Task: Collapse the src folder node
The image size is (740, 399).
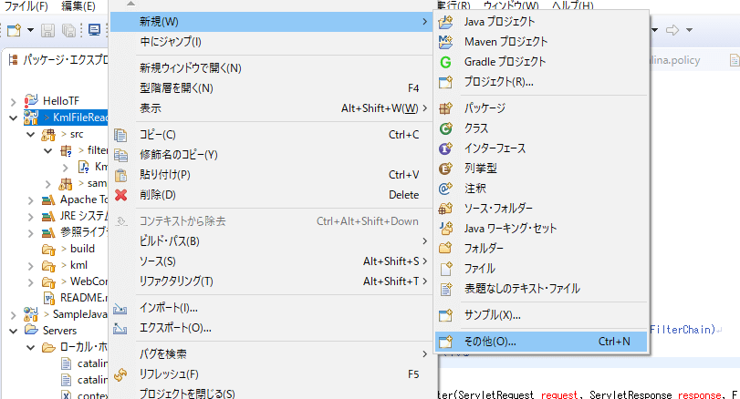Action: pos(31,135)
